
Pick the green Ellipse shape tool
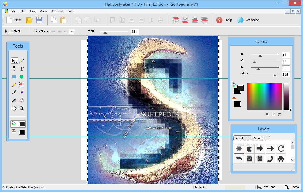tap(21, 77)
